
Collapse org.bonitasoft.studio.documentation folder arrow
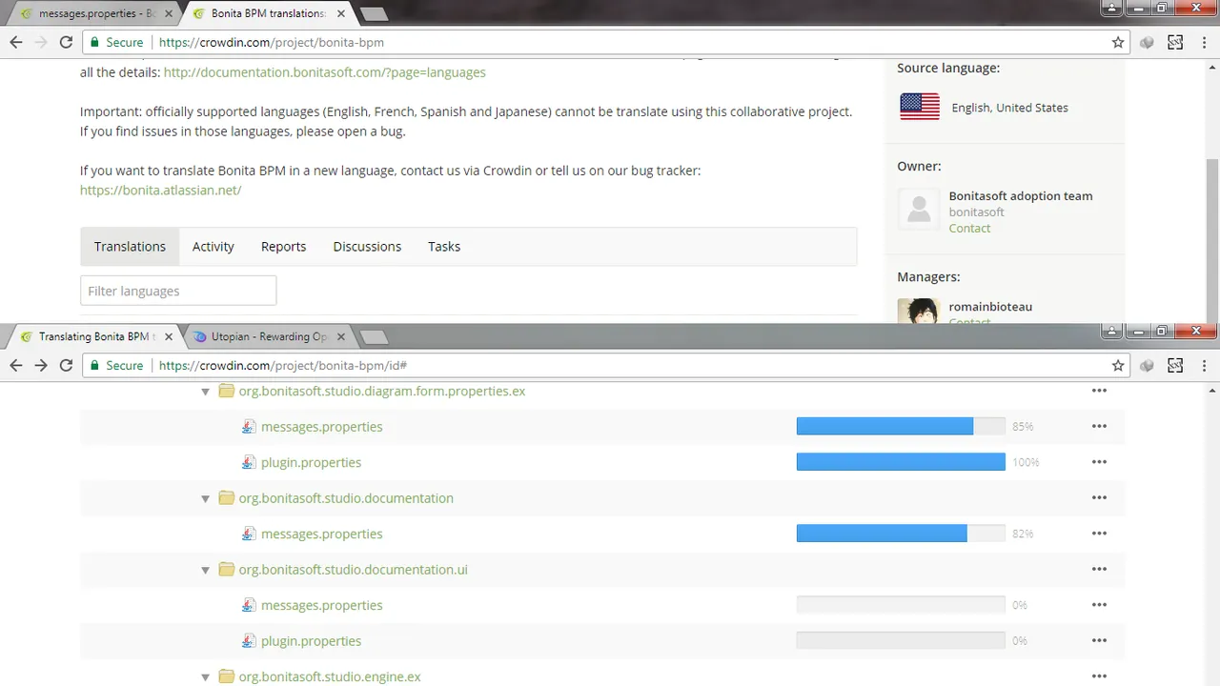tap(205, 498)
